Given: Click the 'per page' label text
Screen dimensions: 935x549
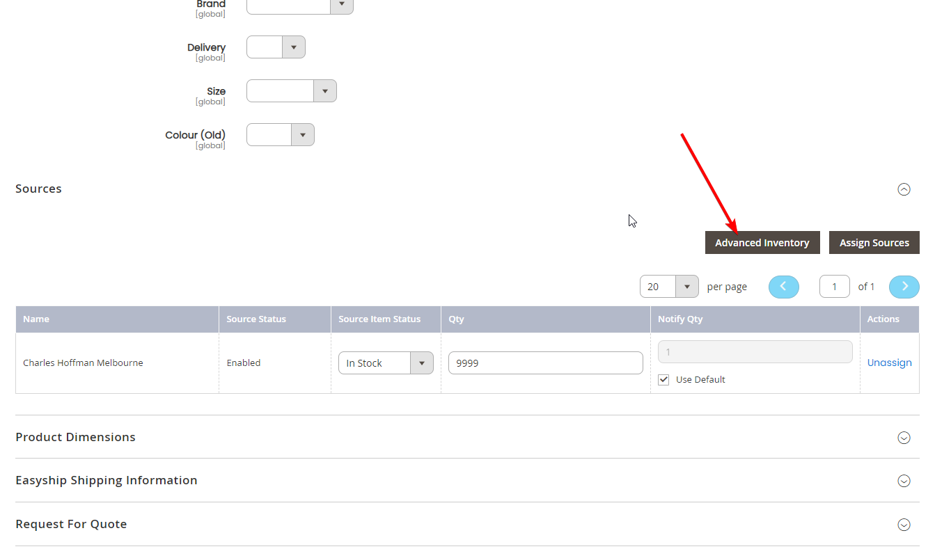Looking at the screenshot, I should pyautogui.click(x=727, y=287).
